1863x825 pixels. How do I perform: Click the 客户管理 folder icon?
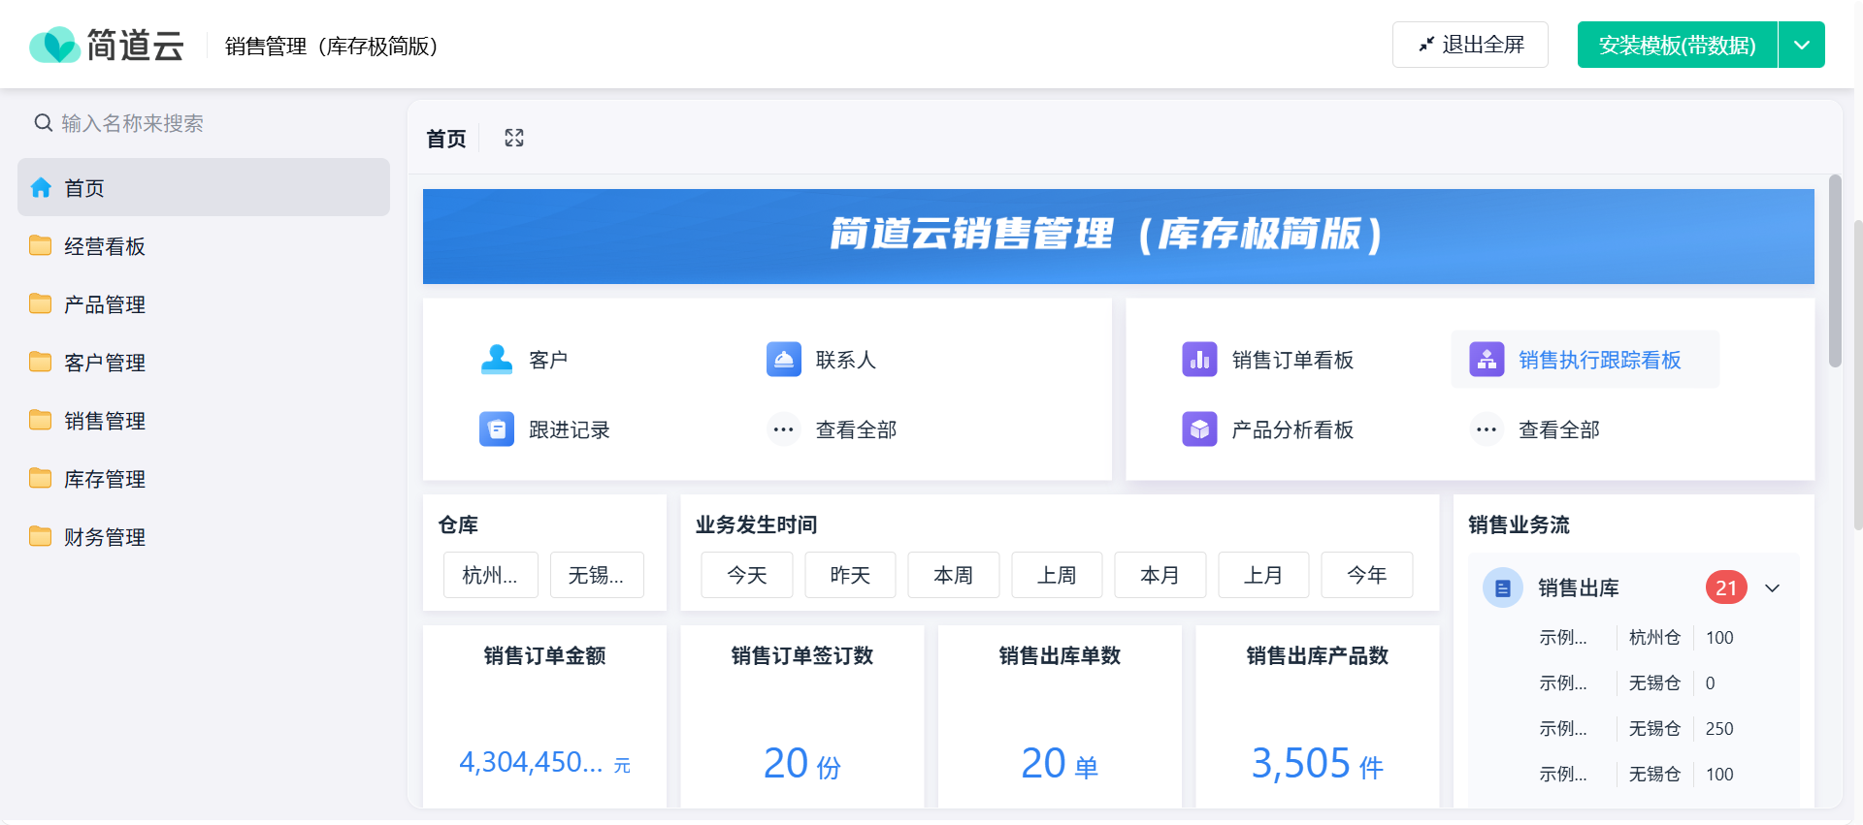click(41, 362)
